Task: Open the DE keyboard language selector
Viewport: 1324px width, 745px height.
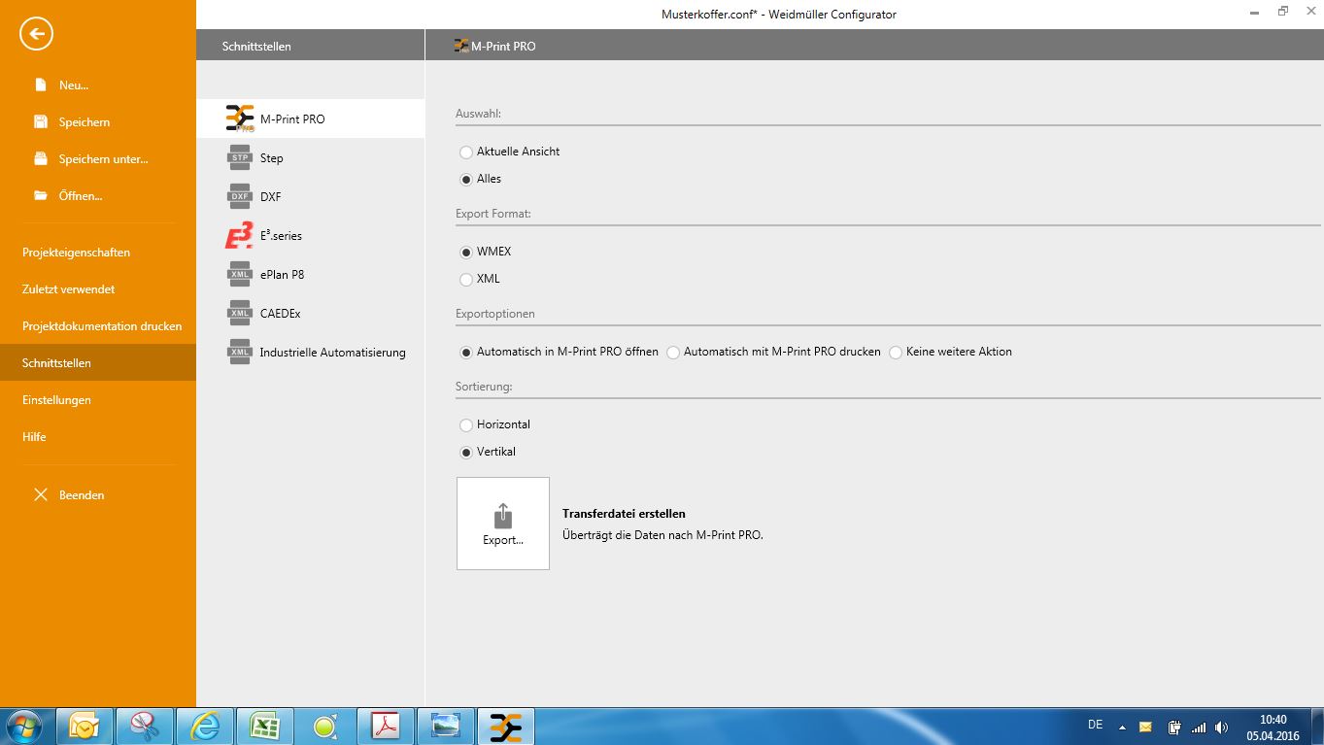Action: pyautogui.click(x=1094, y=725)
